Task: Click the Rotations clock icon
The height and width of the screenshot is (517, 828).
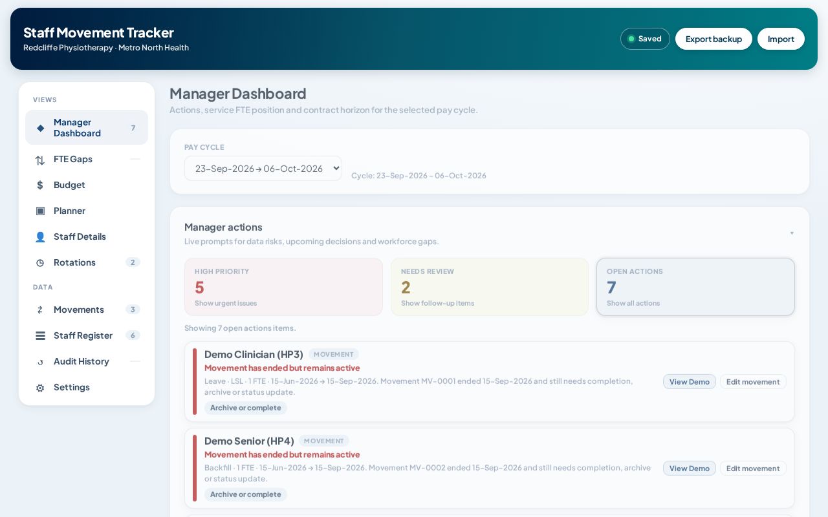Action: [40, 262]
